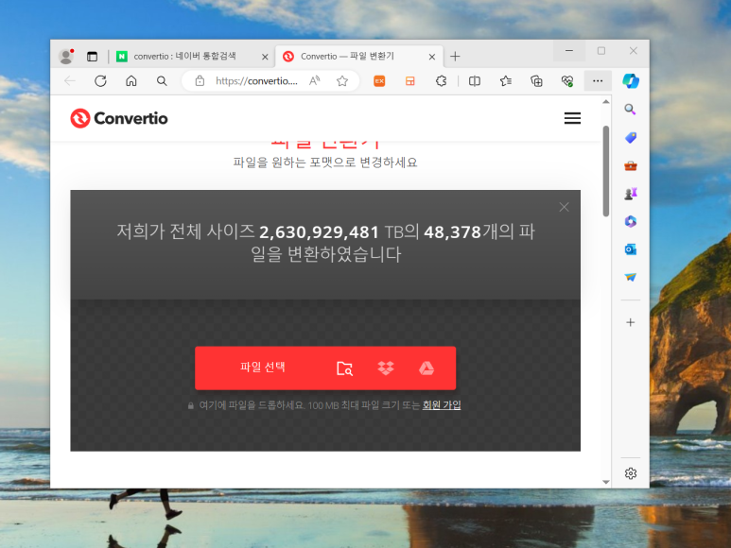Open the sidebar Search tool

tap(631, 110)
